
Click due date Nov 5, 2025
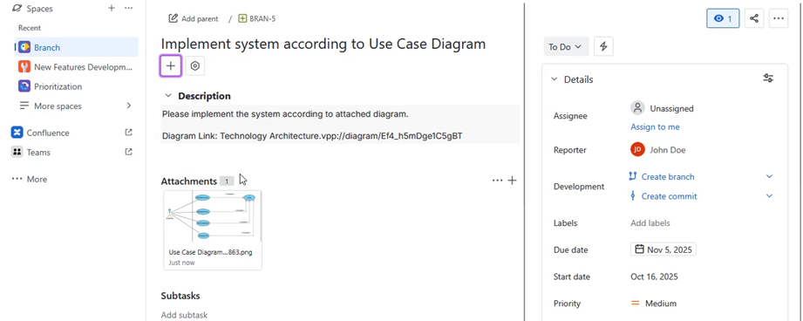point(663,249)
